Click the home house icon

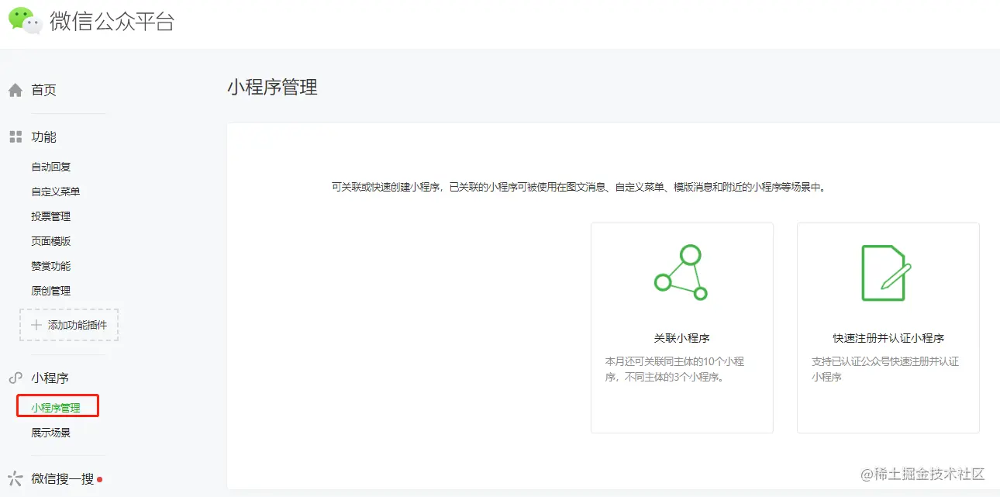[x=16, y=91]
